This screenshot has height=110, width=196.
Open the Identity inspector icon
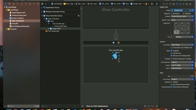(x=174, y=4)
